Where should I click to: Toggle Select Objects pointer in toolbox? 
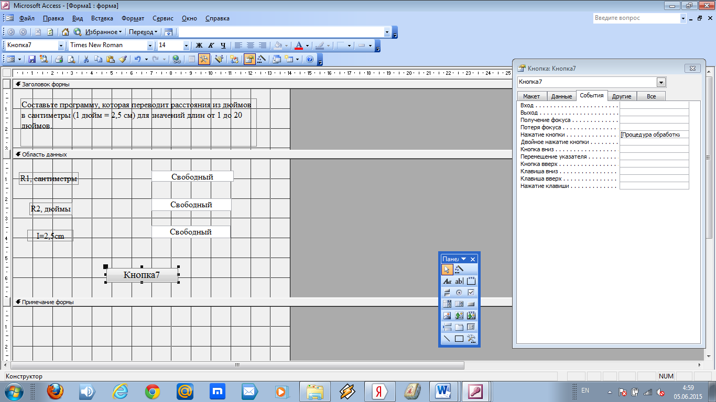(447, 270)
